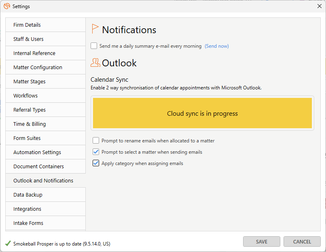This screenshot has height=252, width=326.
Task: Save the settings changes
Action: pyautogui.click(x=262, y=241)
